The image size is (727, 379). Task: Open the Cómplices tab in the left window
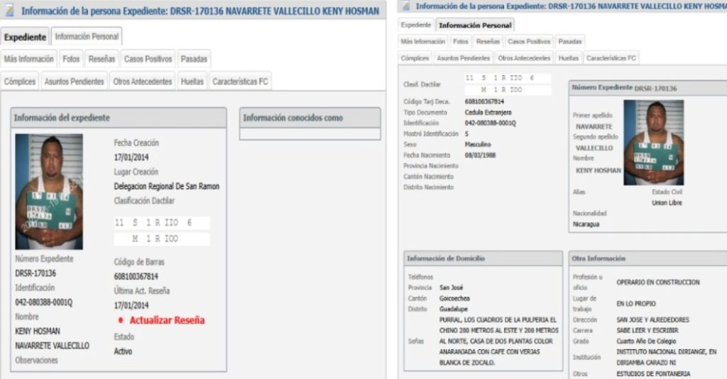click(x=20, y=81)
